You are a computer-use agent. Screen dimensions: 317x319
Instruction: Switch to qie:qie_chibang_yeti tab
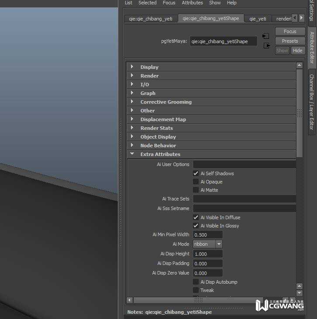151,19
